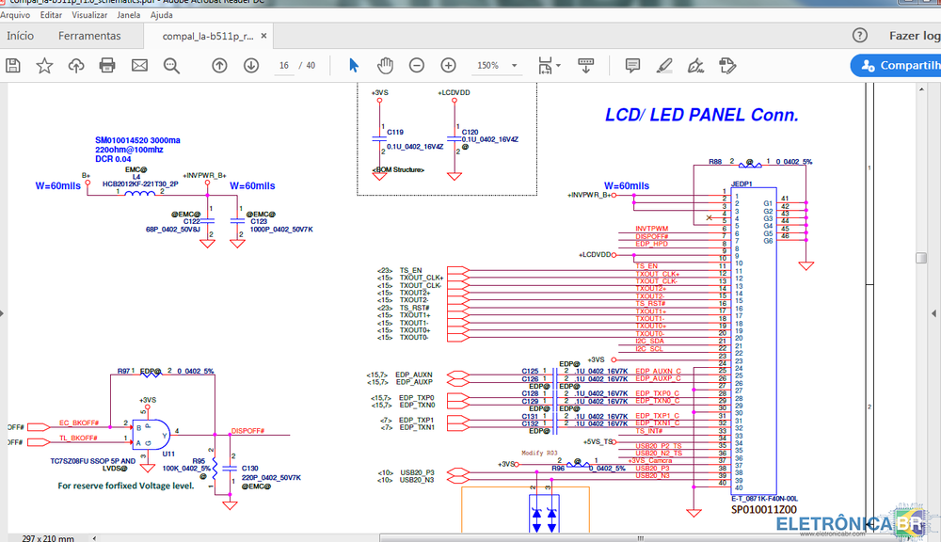Star this document as favorite
This screenshot has width=941, height=542.
pos(44,65)
